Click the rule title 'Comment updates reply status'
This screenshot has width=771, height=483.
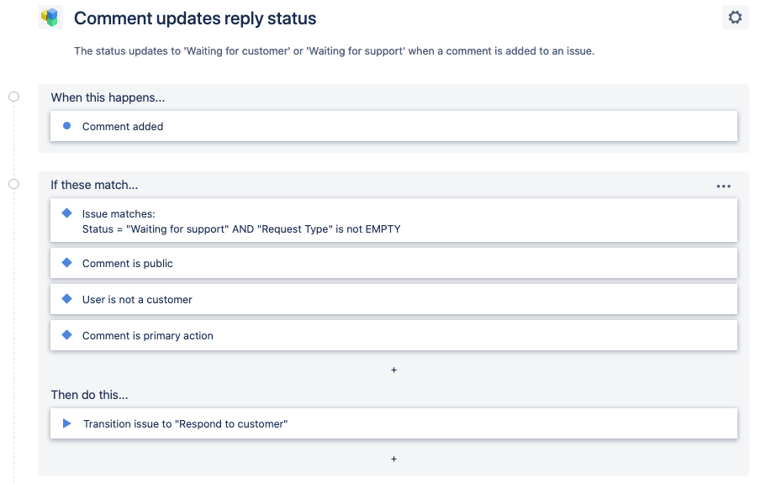coord(195,18)
